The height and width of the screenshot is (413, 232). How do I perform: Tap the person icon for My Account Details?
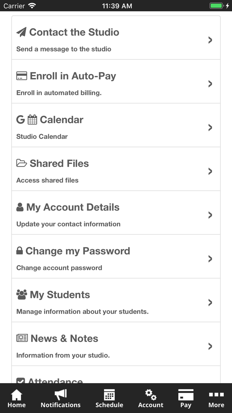20,207
